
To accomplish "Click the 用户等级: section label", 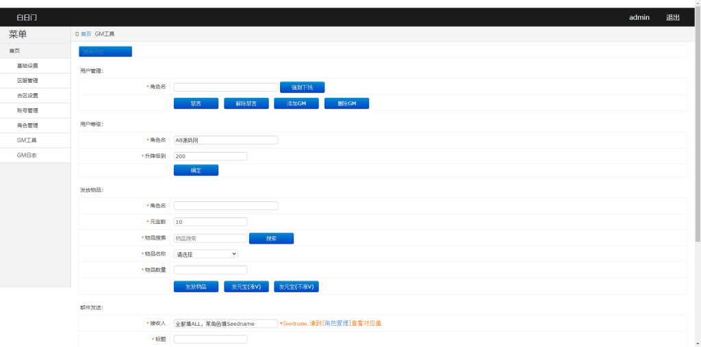I will coord(92,124).
